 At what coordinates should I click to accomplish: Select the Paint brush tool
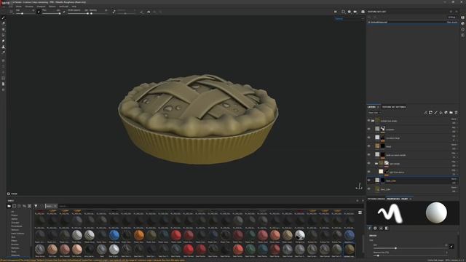pos(3,17)
